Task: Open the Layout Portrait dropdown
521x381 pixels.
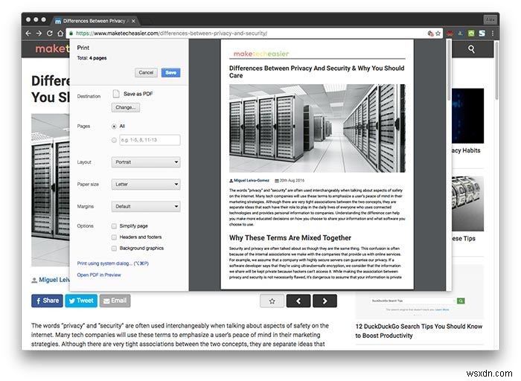Action: click(146, 162)
